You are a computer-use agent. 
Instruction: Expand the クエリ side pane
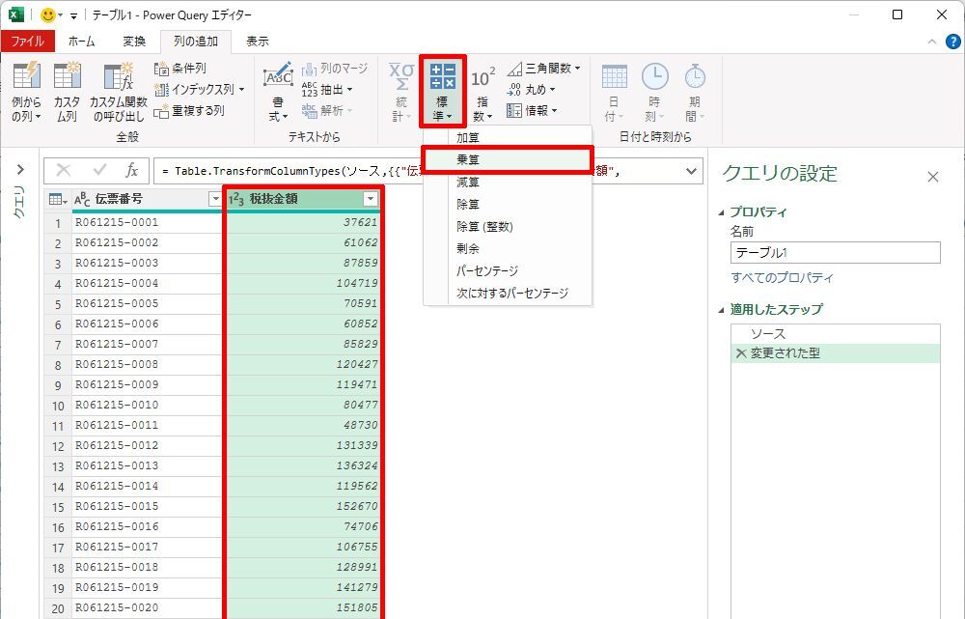click(19, 170)
